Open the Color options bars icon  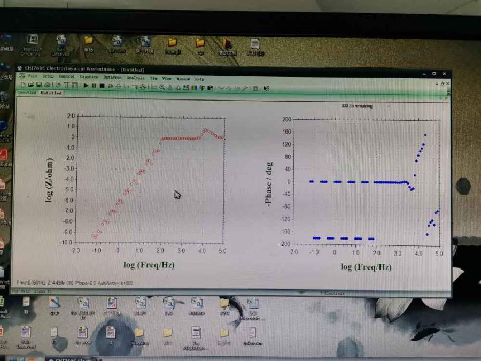[194, 88]
